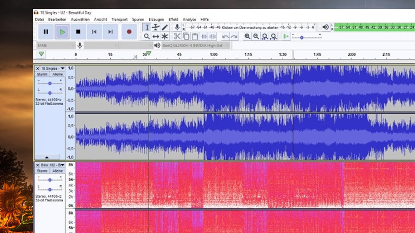This screenshot has height=233, width=415.
Task: Fit the whole project in the window
Action: coord(274,36)
